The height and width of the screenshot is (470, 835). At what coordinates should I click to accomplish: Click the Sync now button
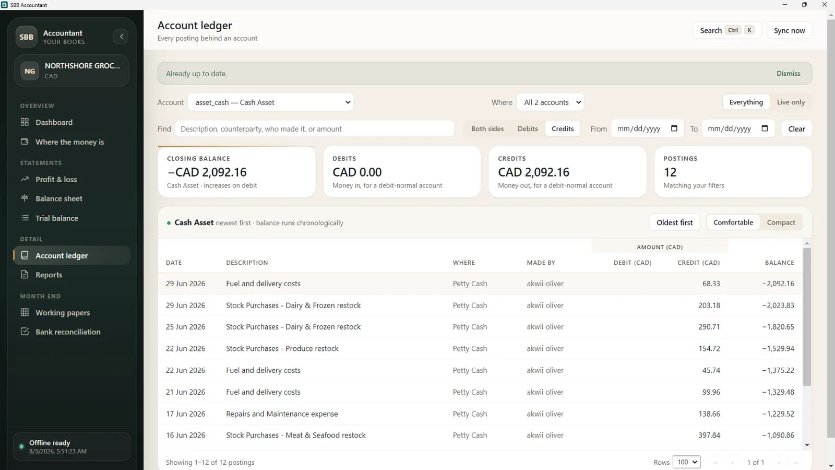(789, 30)
